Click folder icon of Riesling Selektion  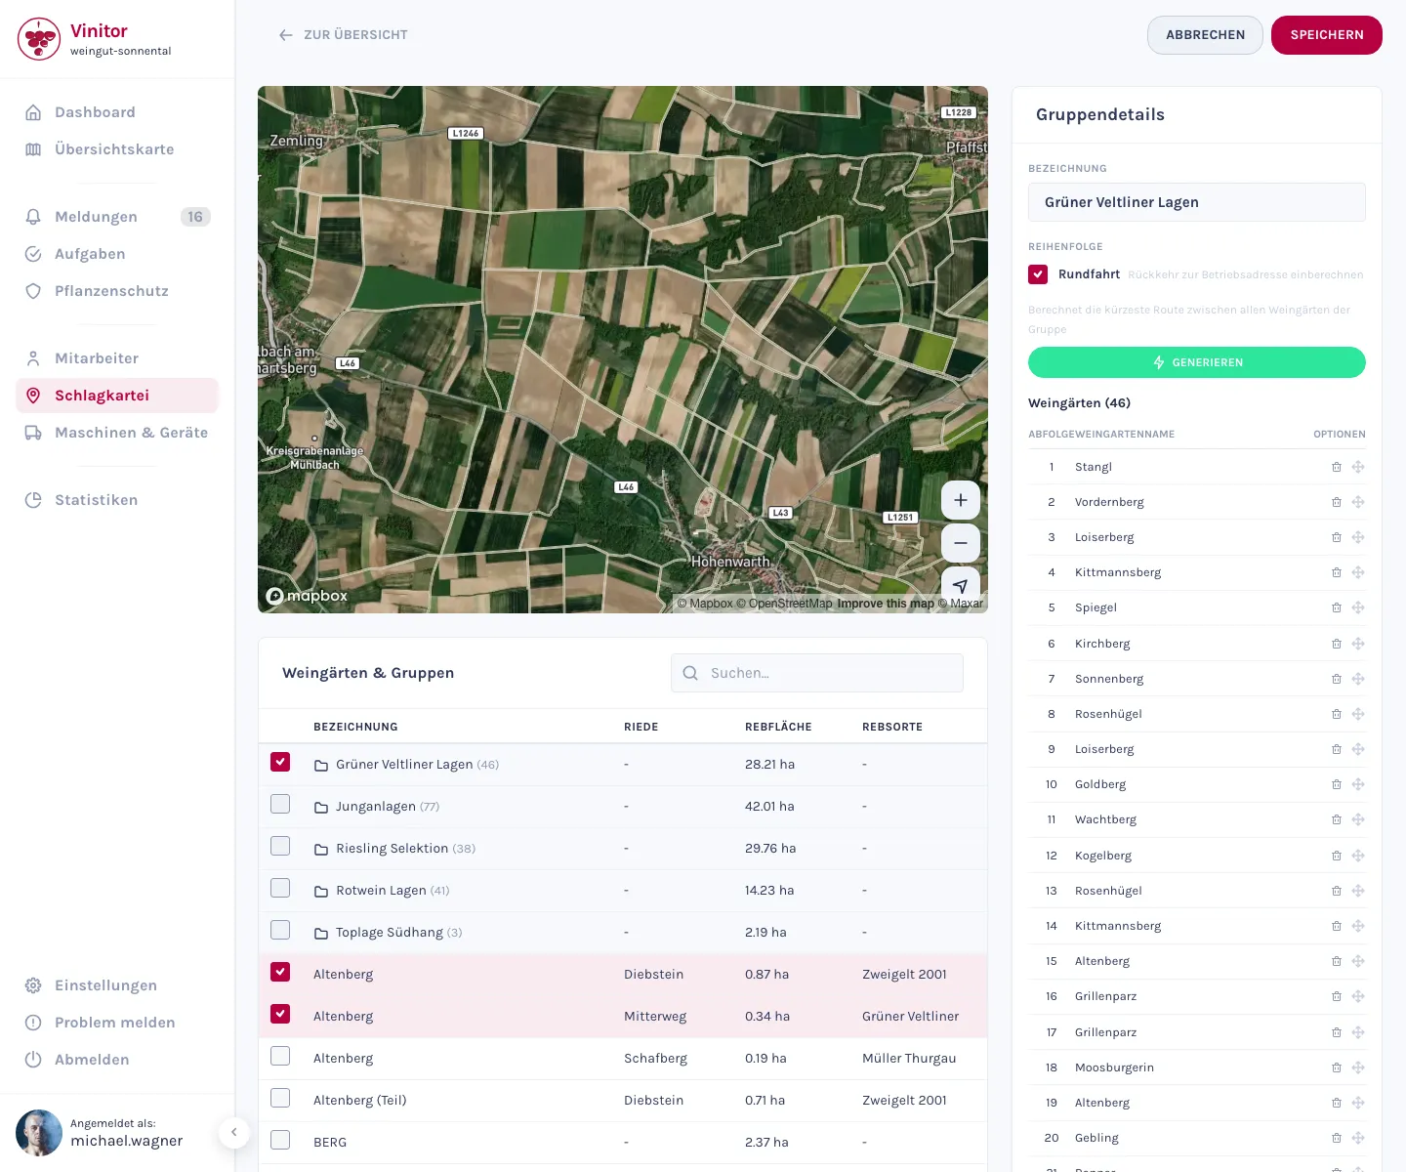(x=320, y=849)
